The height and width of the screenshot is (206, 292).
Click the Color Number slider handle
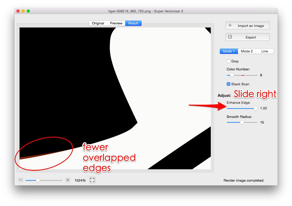232,75
